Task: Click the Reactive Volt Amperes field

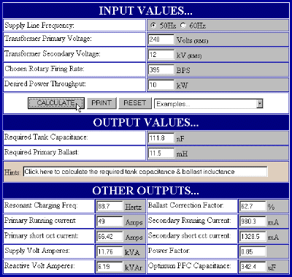Action: (109, 267)
